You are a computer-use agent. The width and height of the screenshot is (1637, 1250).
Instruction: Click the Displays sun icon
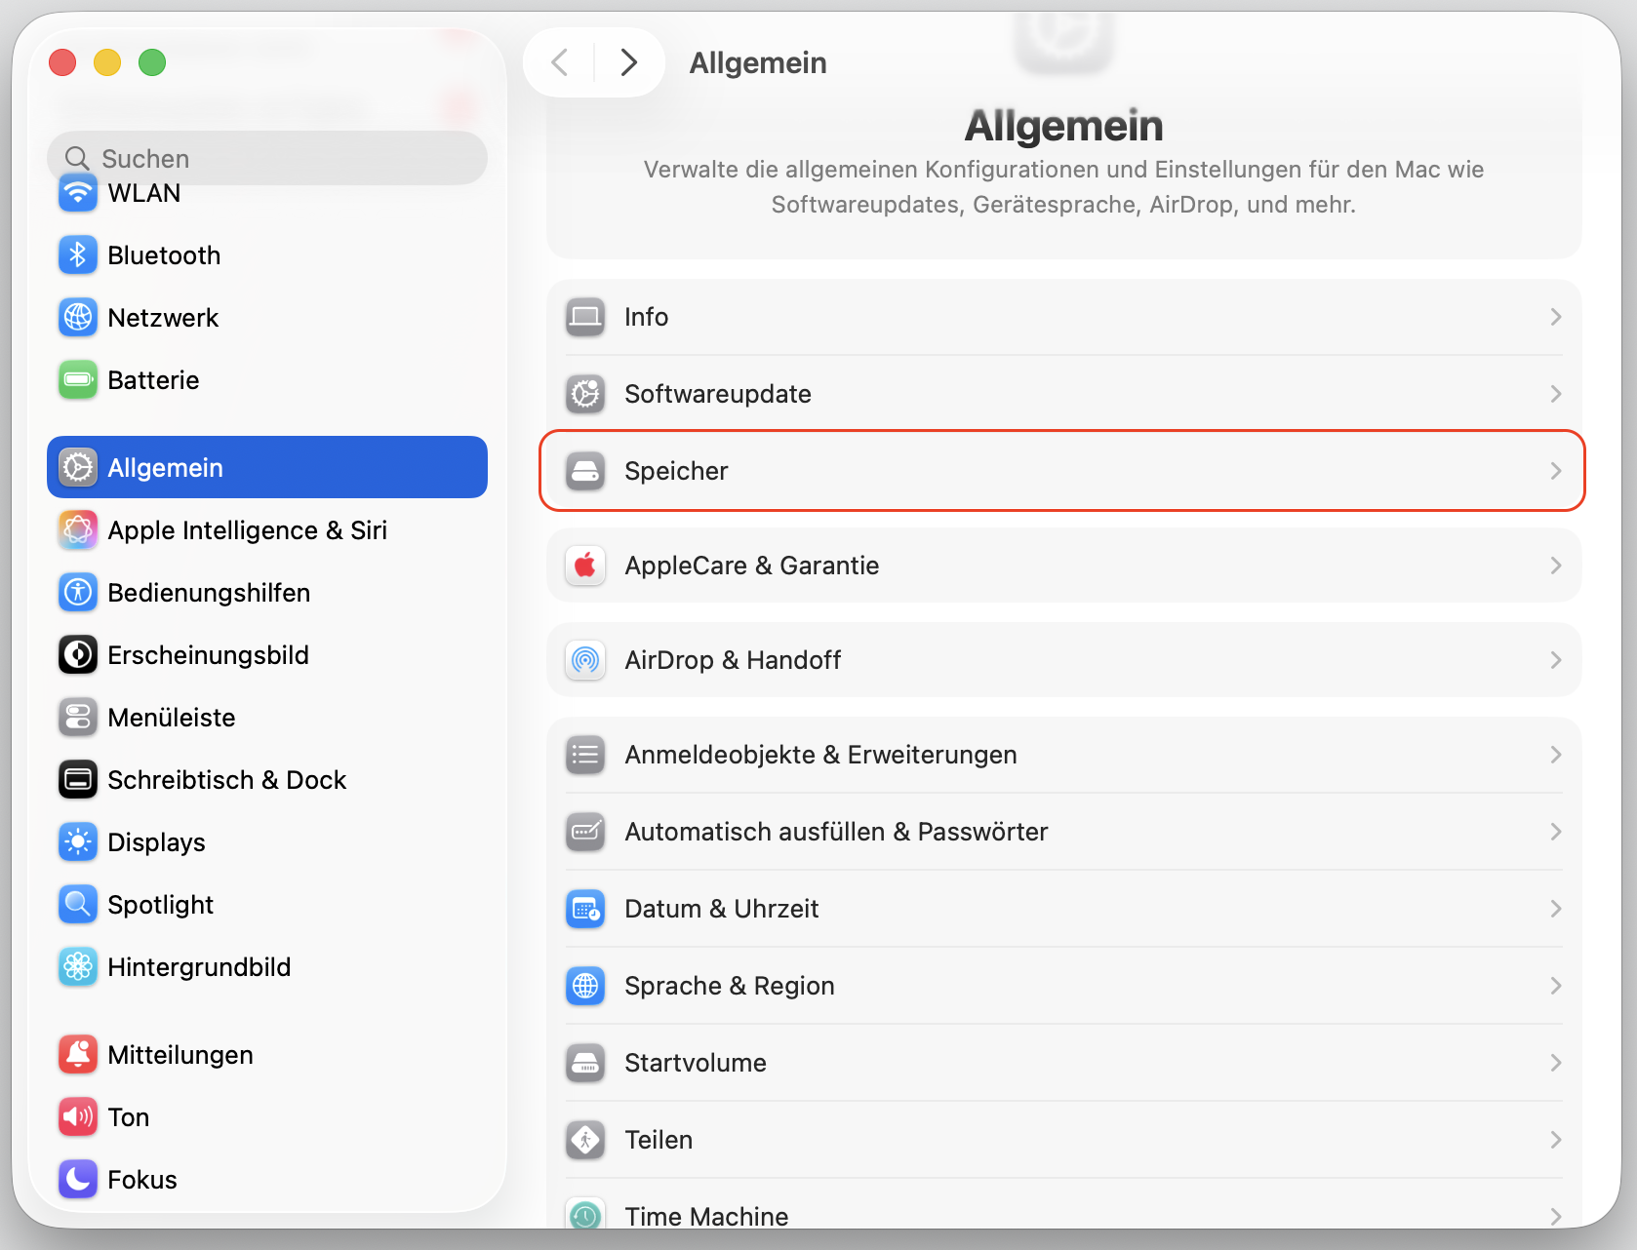tap(78, 842)
